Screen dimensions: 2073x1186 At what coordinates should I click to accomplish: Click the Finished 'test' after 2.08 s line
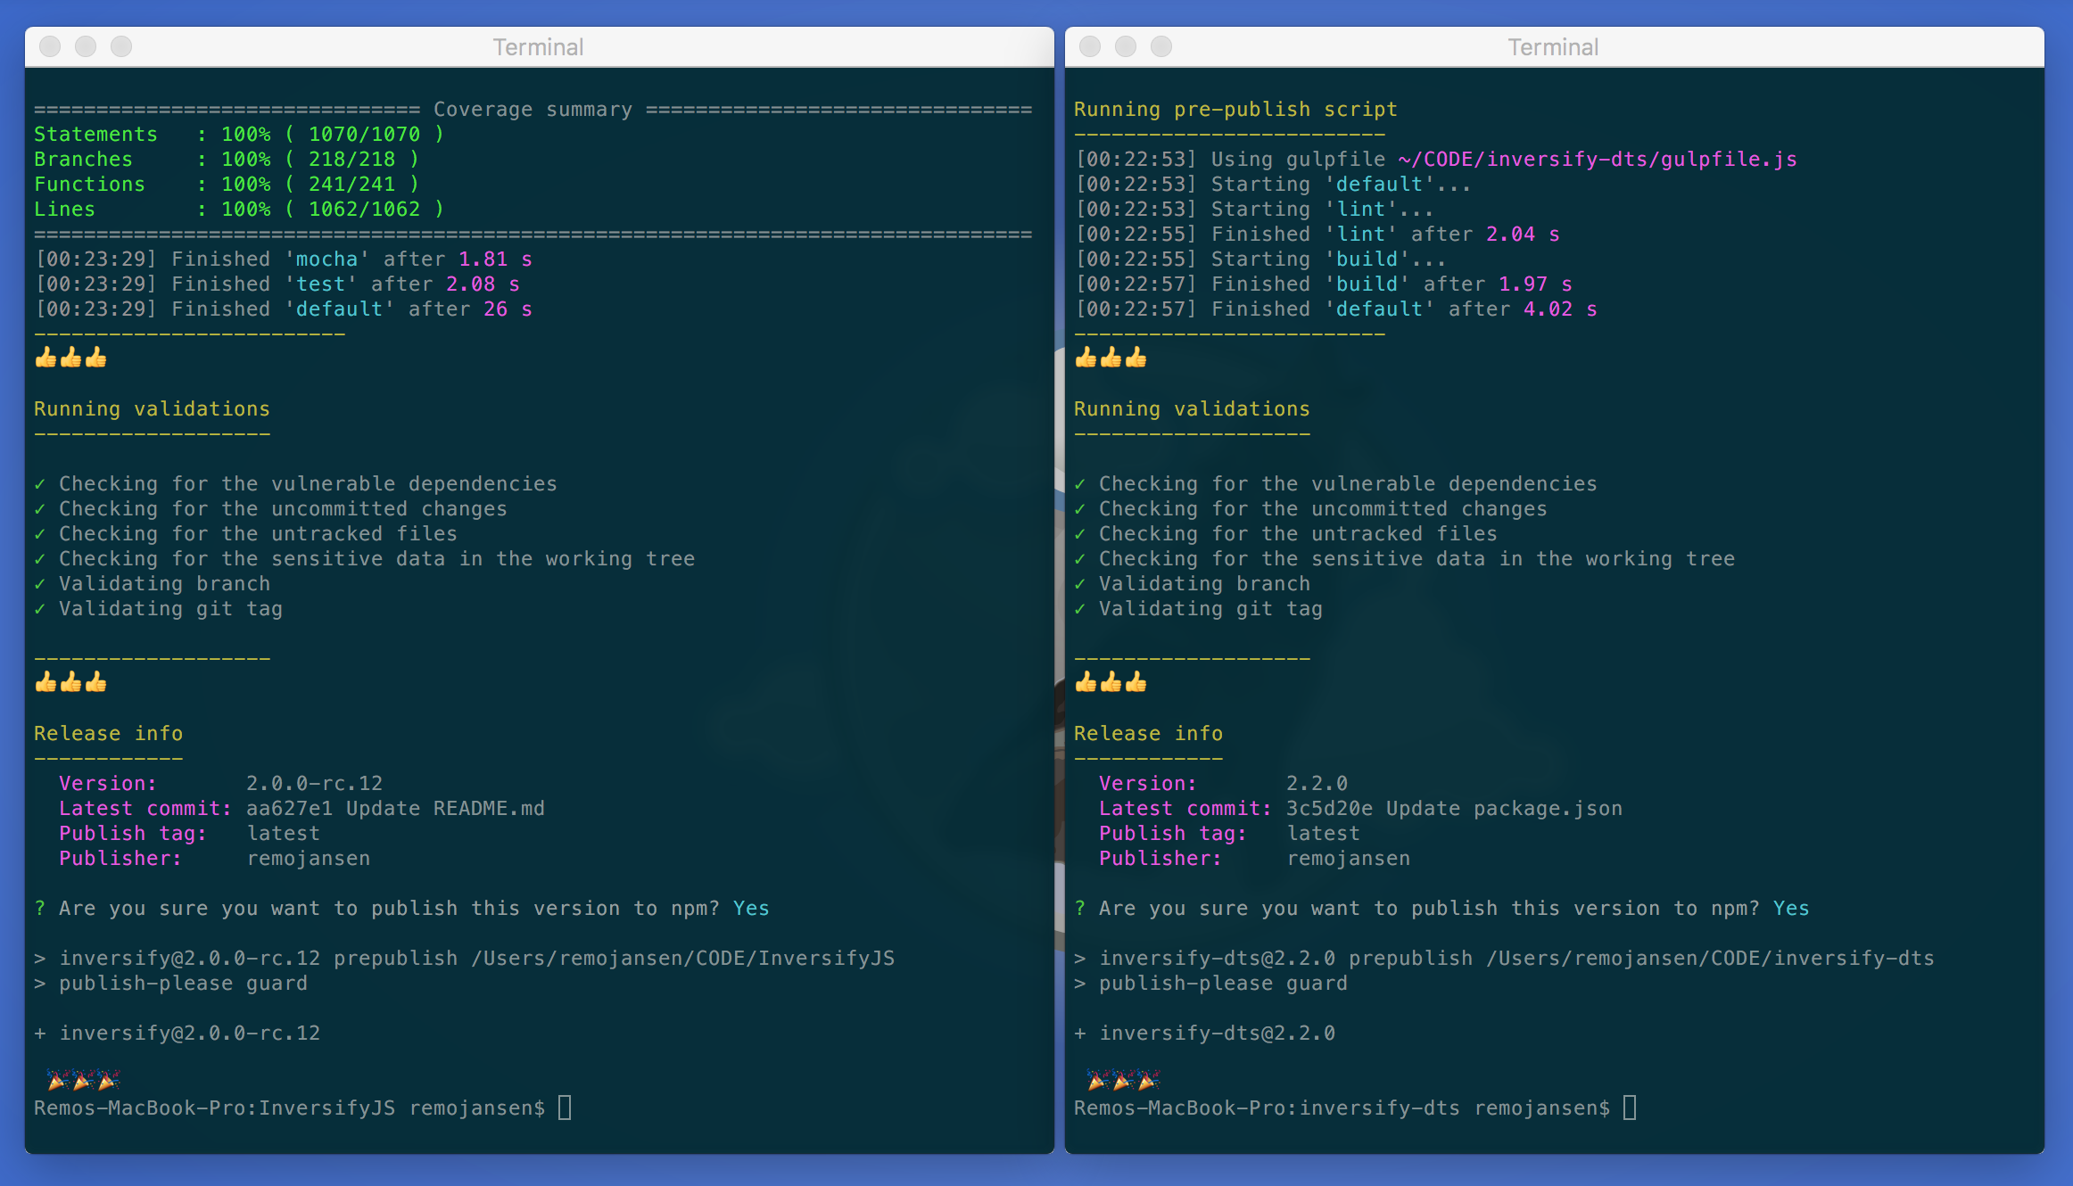click(x=277, y=284)
